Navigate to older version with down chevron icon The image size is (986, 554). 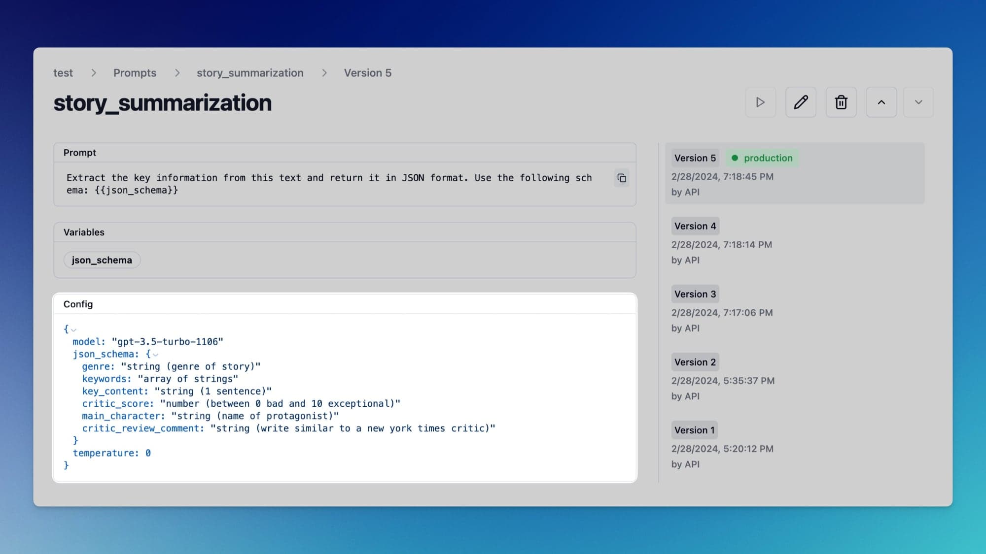(918, 102)
